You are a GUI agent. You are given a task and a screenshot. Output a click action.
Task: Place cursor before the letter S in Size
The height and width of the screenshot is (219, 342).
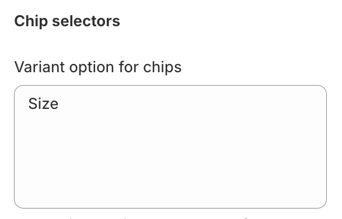29,104
